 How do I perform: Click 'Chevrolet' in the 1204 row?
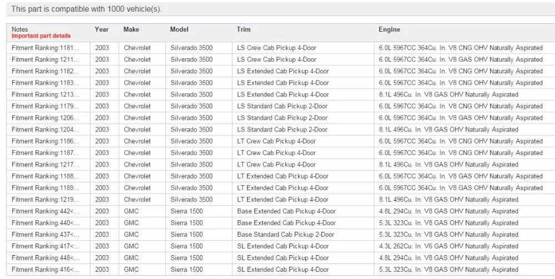point(137,129)
